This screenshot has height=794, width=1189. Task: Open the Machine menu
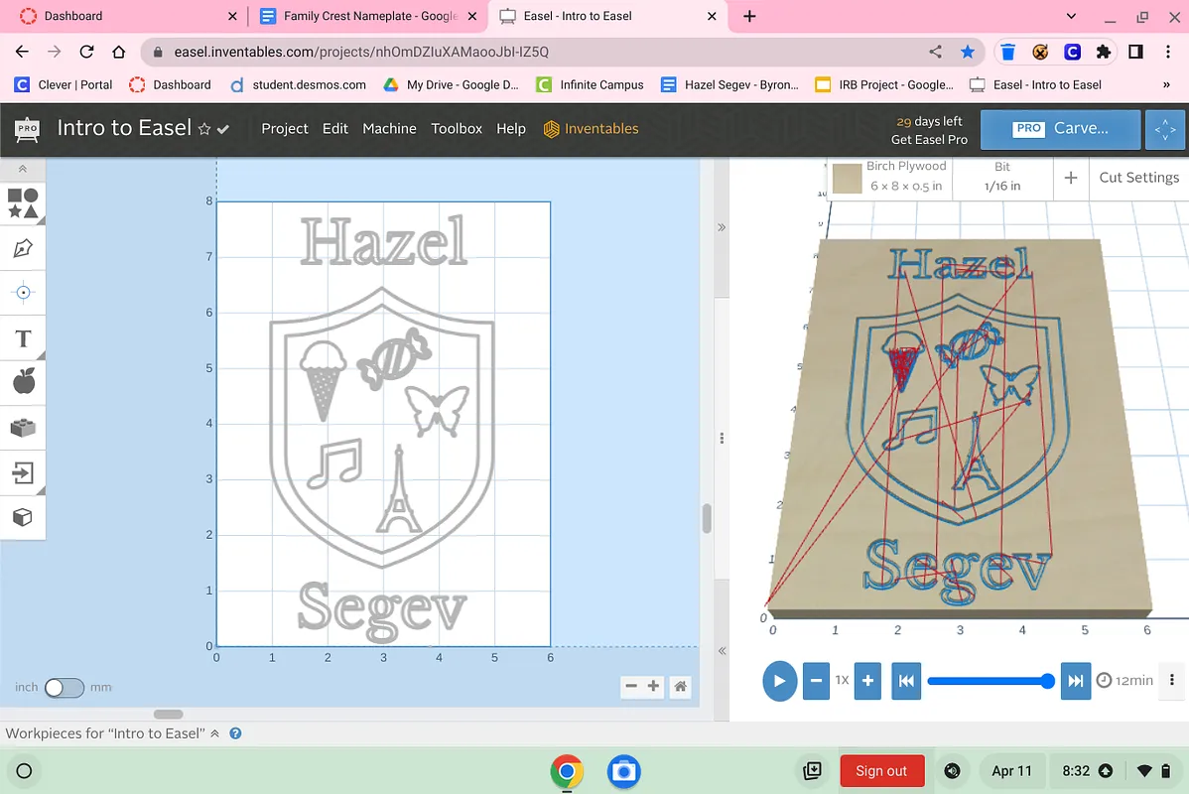[389, 128]
